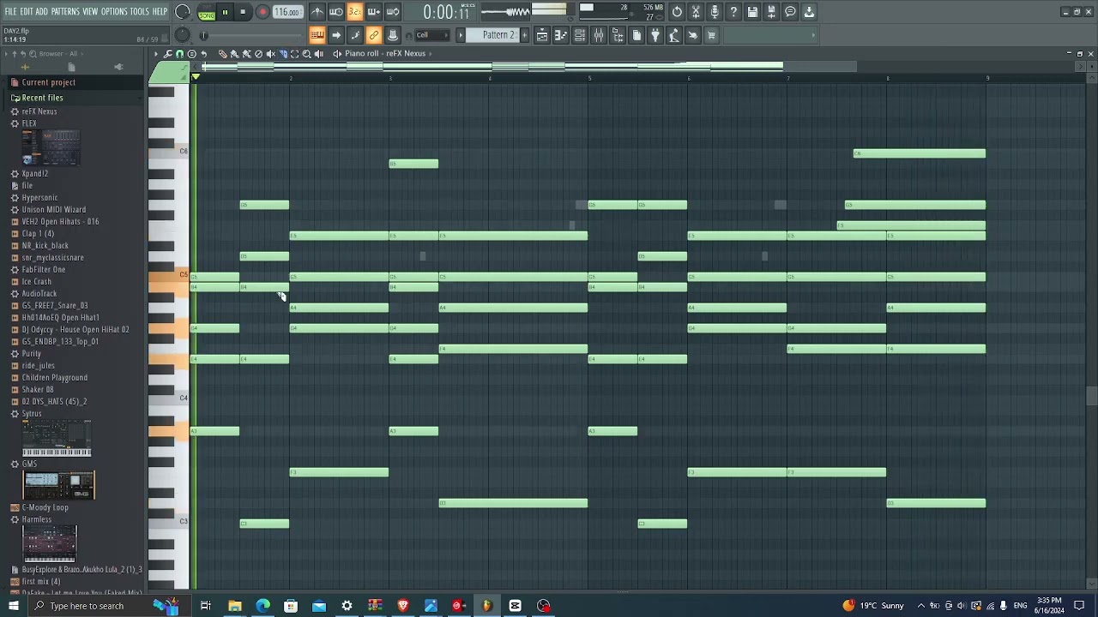Toggle the overdub/blend recording icon
This screenshot has width=1098, height=617.
tap(374, 12)
